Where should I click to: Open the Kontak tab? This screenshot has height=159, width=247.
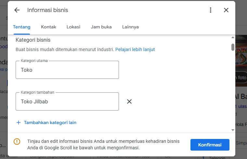[48, 27]
